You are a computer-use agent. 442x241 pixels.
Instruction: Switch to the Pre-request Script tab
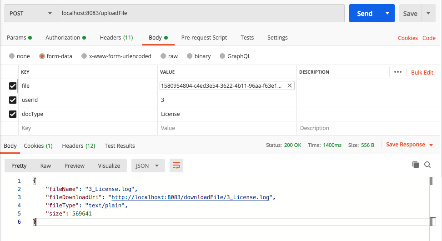(x=204, y=38)
